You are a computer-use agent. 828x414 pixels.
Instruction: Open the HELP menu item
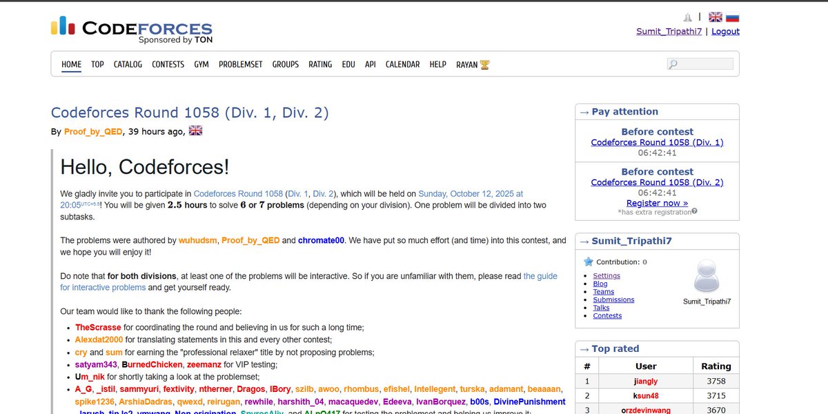point(437,64)
